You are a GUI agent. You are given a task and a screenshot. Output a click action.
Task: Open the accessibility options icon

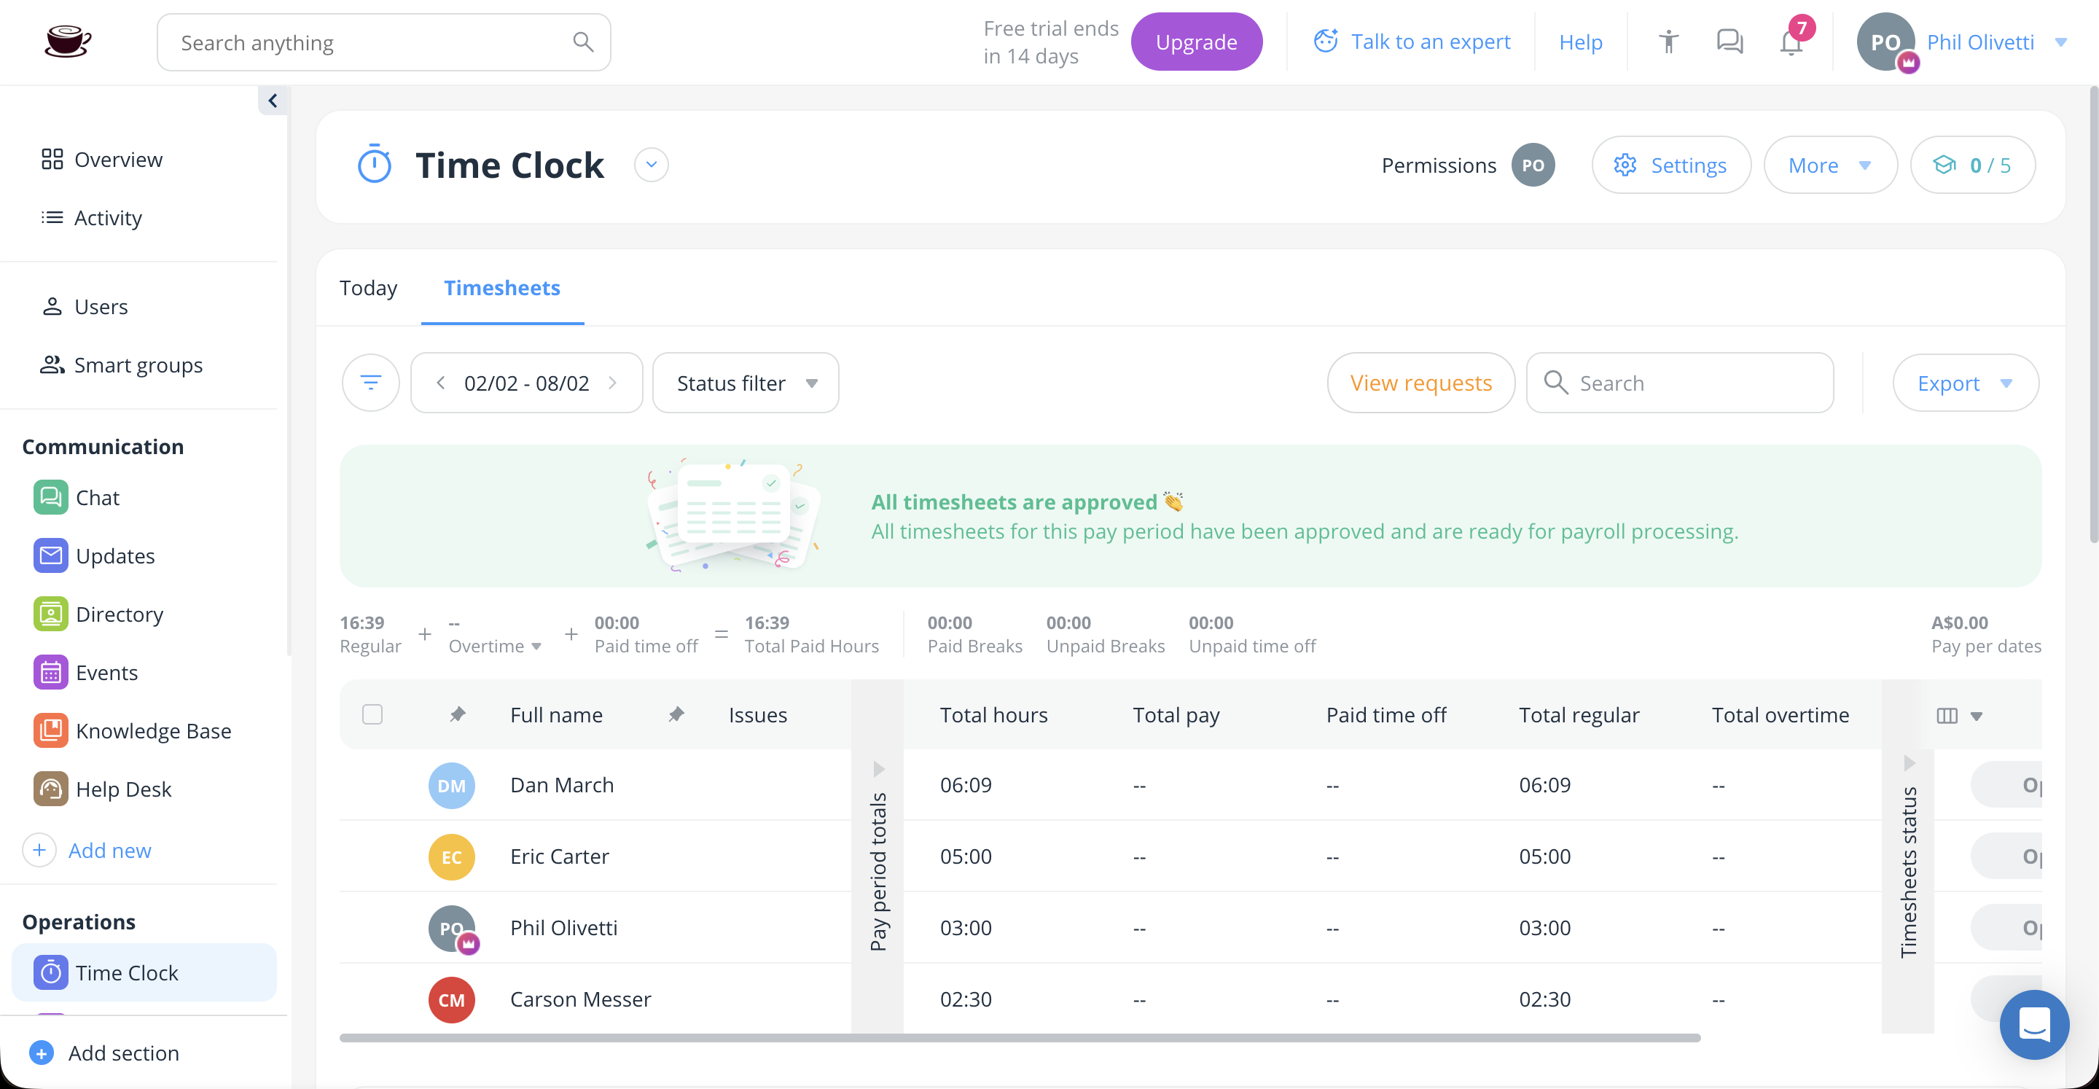click(1668, 42)
